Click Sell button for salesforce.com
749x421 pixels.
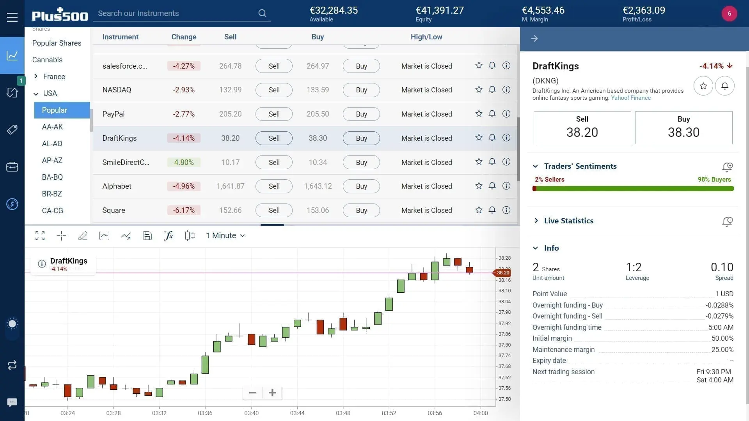point(274,66)
